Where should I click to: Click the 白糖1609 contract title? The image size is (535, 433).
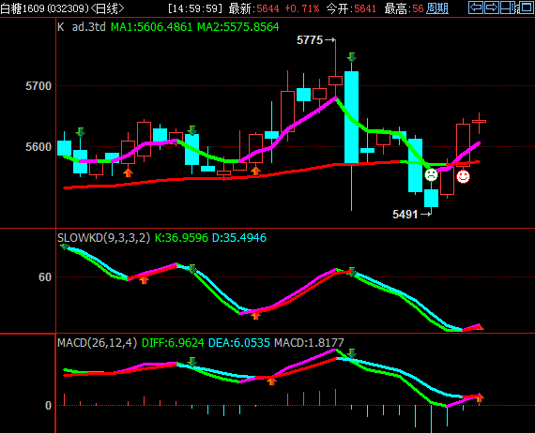coord(23,8)
